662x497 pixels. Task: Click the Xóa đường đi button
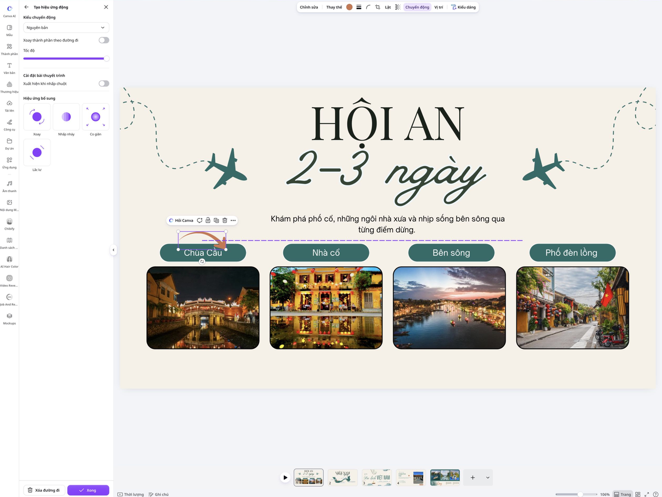[x=44, y=490]
